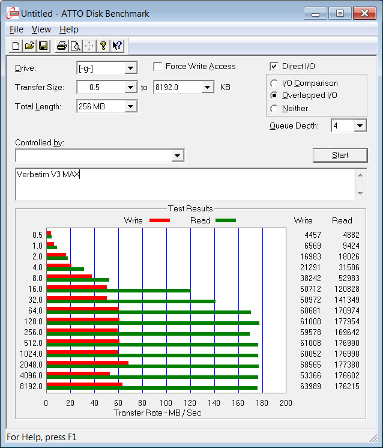Click the 0.5 transfer size row label
This screenshot has height=448, width=383.
pos(37,235)
